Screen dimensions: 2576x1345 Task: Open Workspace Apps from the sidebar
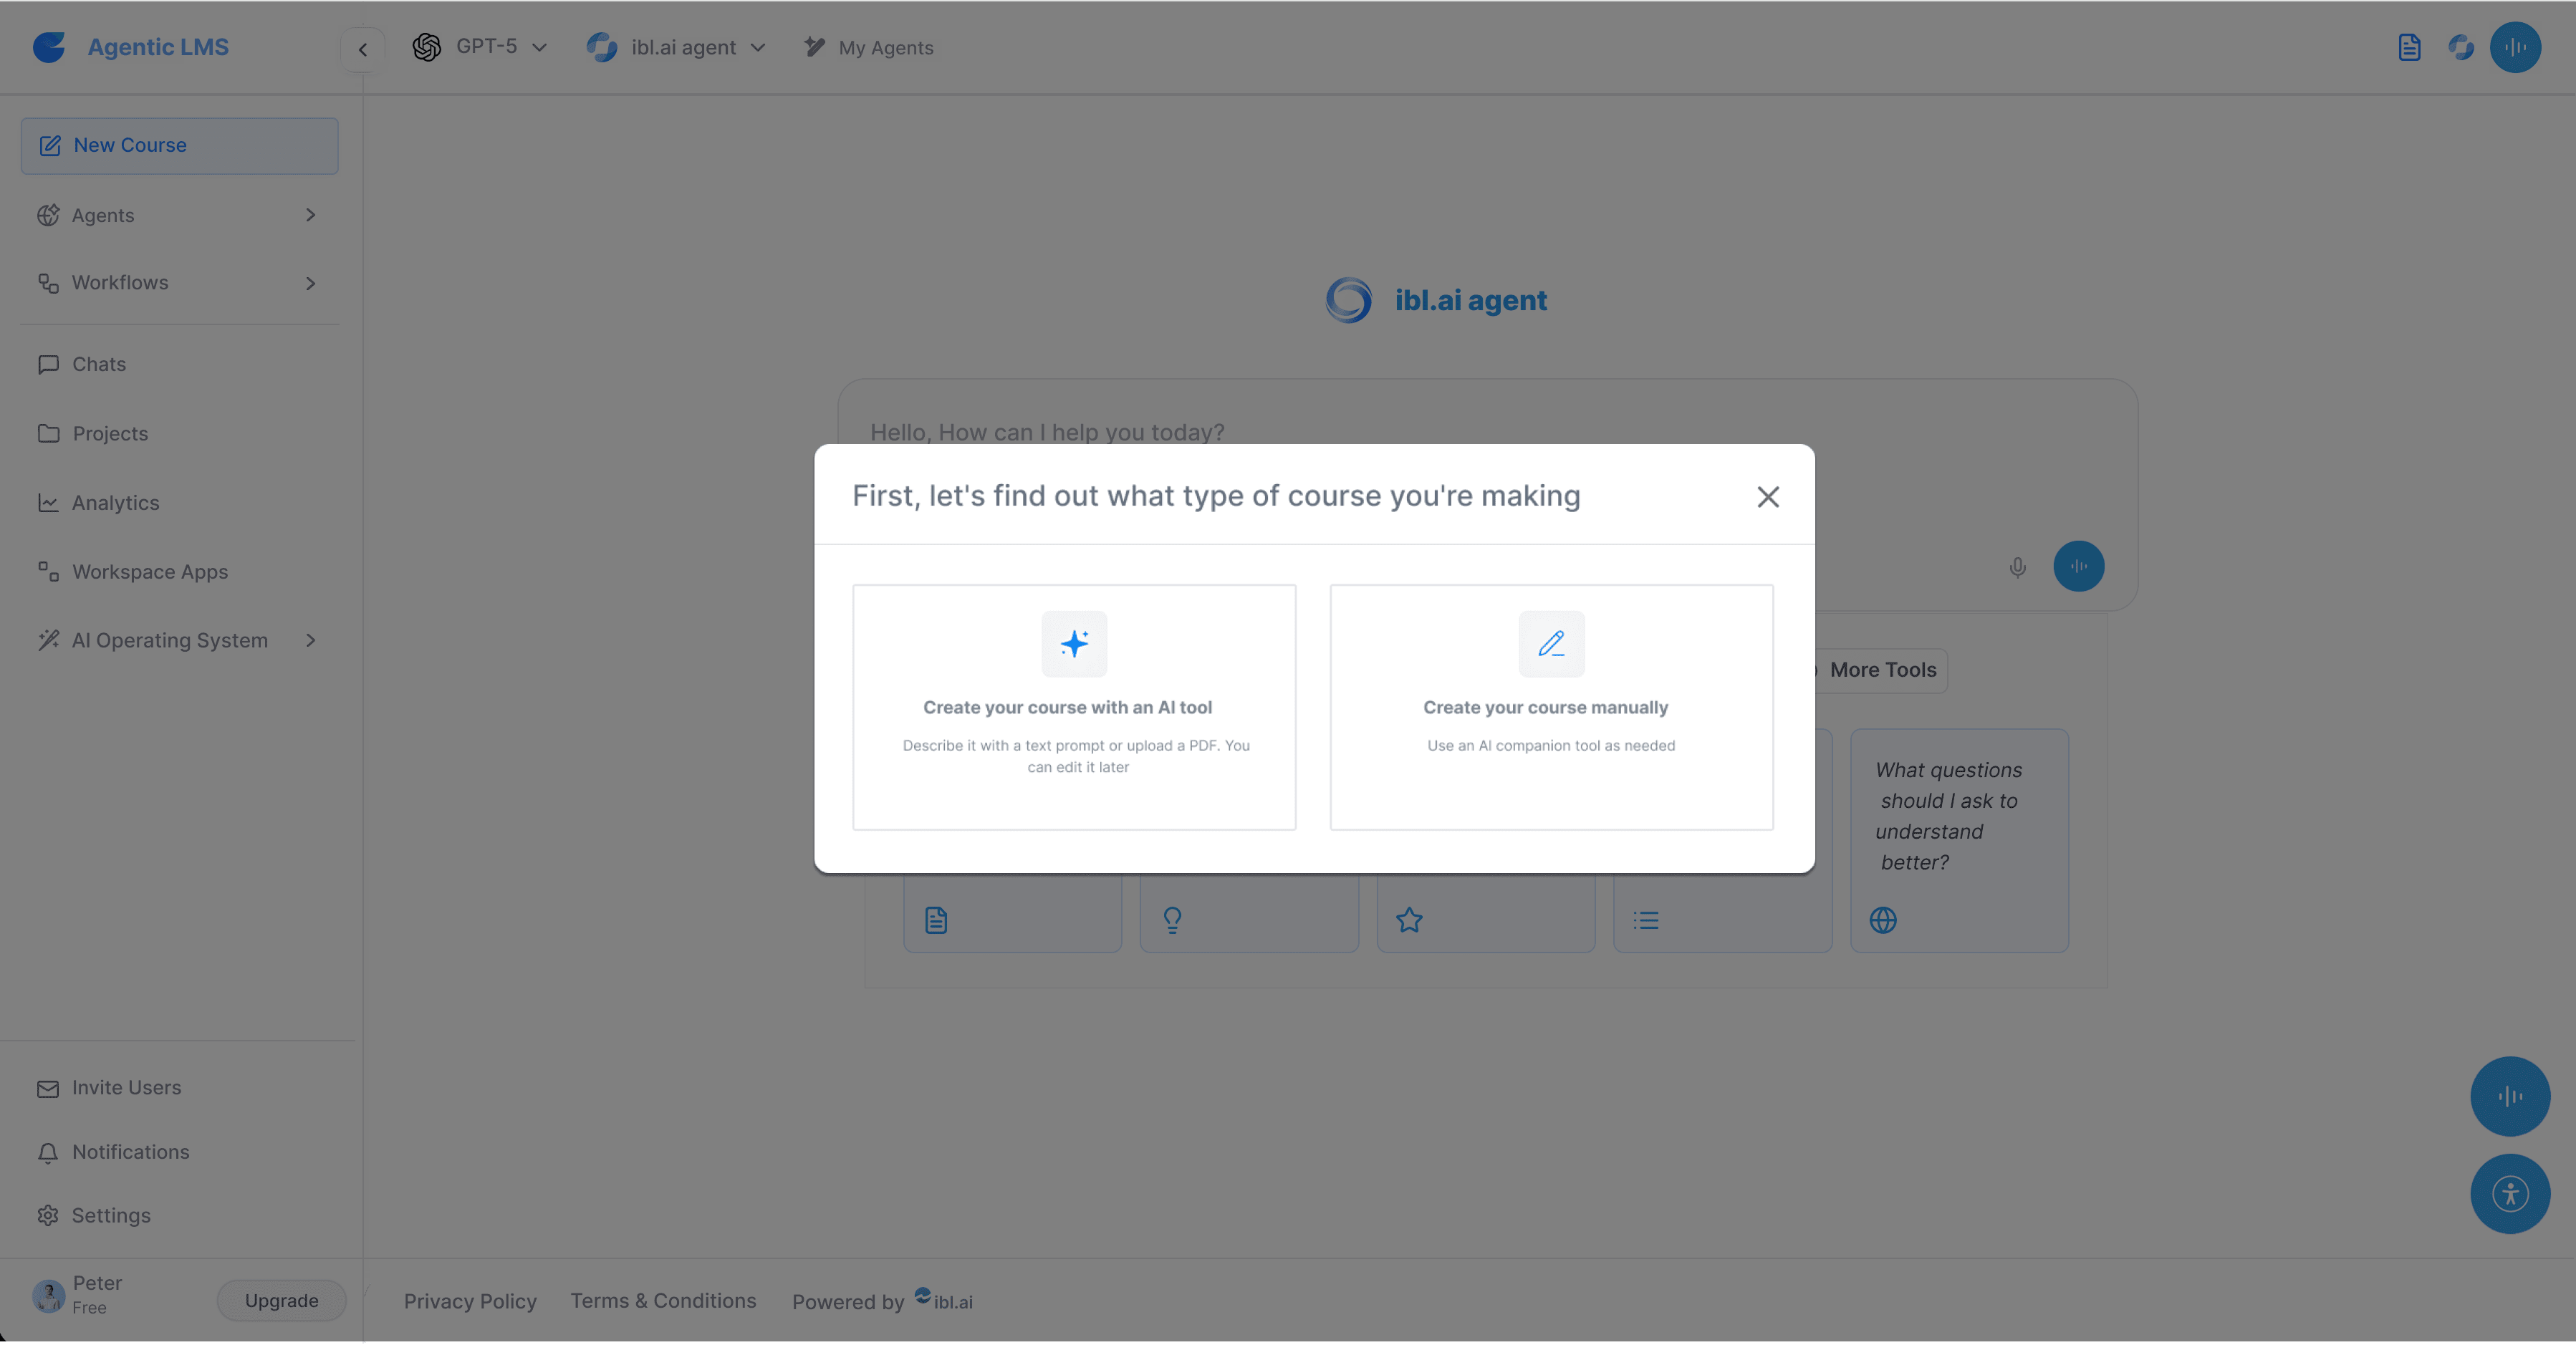tap(150, 571)
